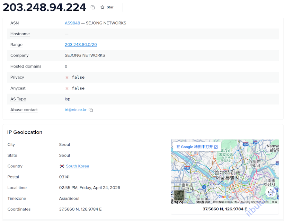Click the route 130 highway marker on map

(186, 168)
